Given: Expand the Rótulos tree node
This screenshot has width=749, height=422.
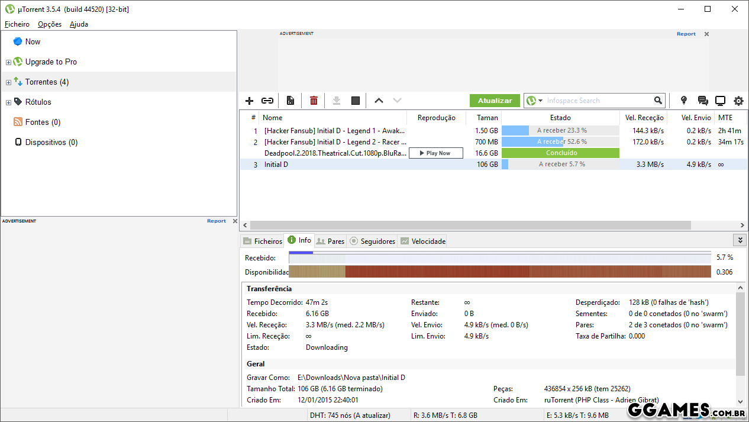Looking at the screenshot, I should click(x=8, y=102).
